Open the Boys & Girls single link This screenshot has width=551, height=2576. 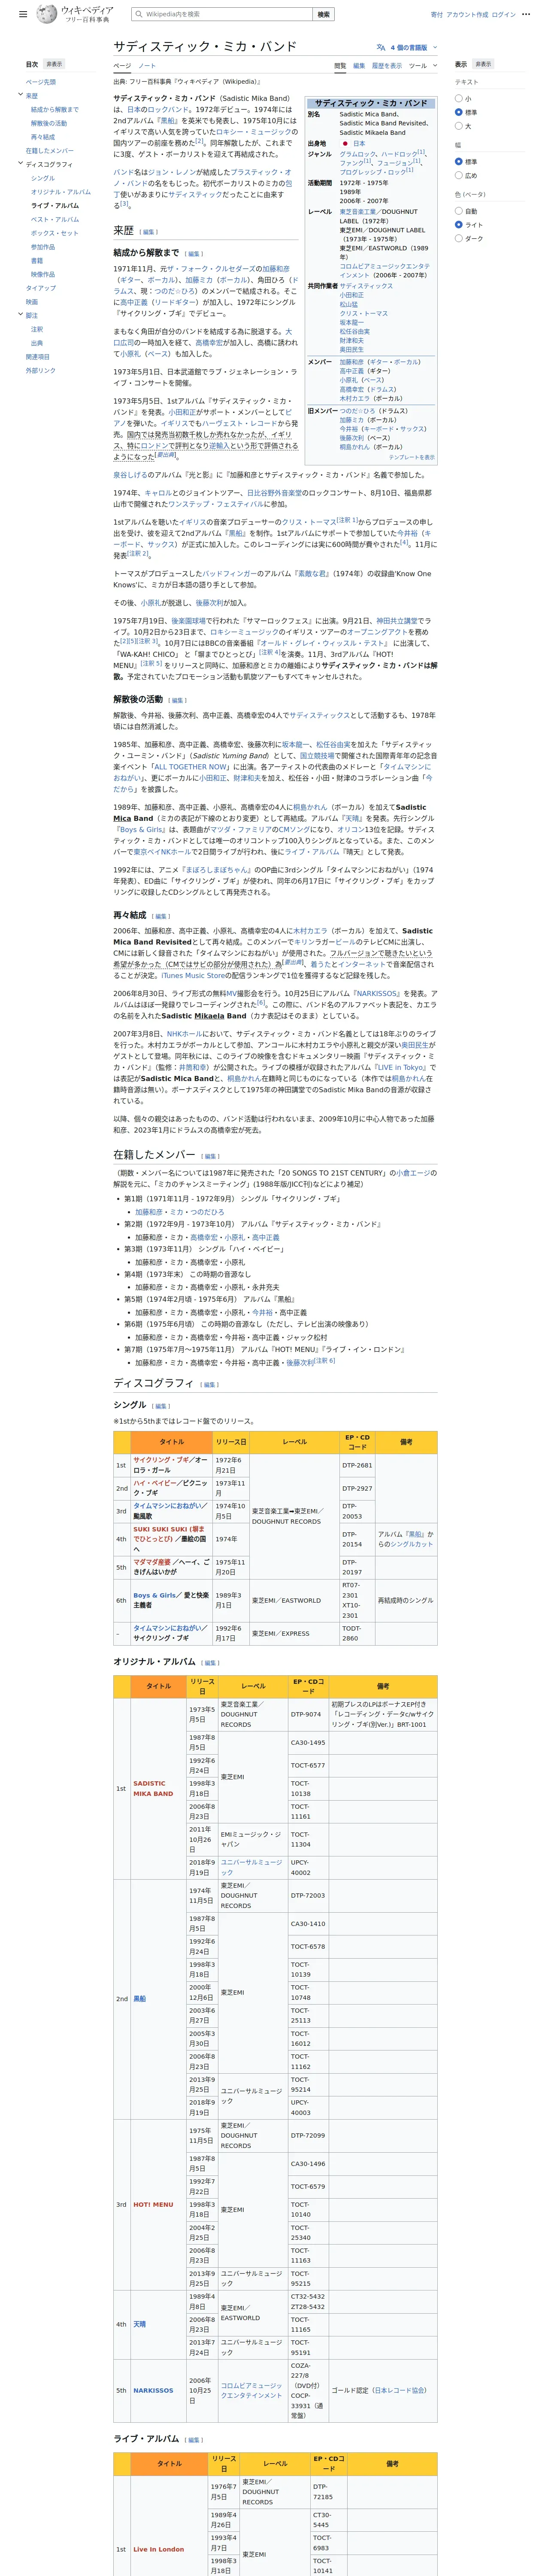(155, 1596)
